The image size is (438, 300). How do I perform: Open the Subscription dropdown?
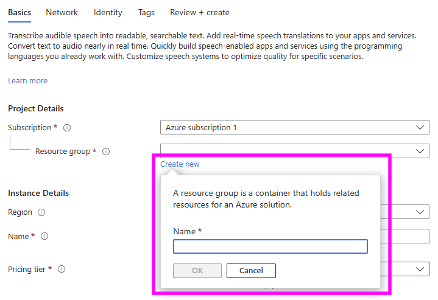294,127
